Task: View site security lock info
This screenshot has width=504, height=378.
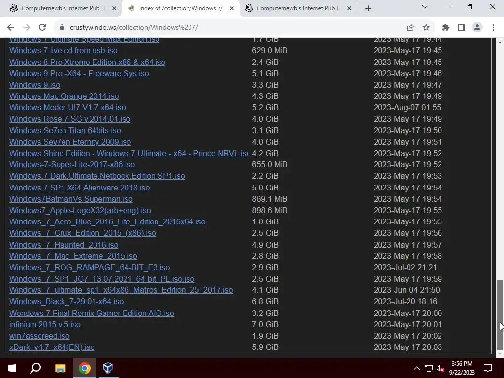Action: coord(62,28)
